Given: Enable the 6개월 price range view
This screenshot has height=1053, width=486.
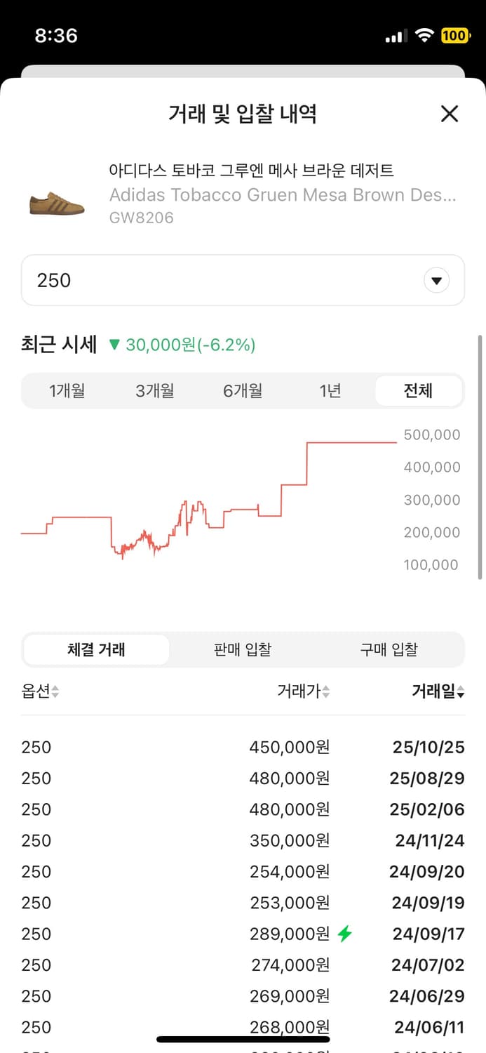Looking at the screenshot, I should coord(243,390).
